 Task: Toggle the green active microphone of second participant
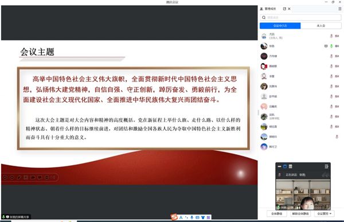pyautogui.click(x=331, y=46)
